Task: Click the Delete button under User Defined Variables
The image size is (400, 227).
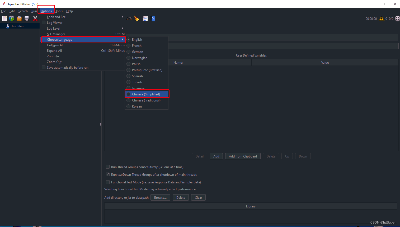Action: coord(271,156)
